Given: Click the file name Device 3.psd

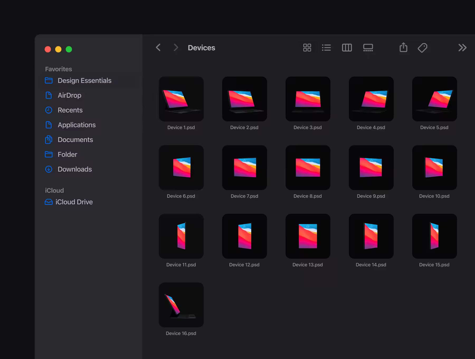Looking at the screenshot, I should pos(308,127).
